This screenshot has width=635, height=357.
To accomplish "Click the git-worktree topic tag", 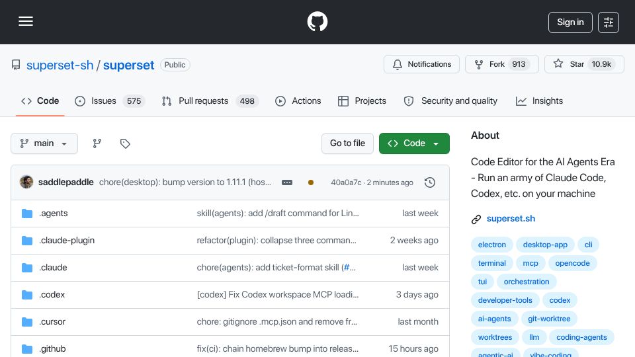I will point(549,319).
